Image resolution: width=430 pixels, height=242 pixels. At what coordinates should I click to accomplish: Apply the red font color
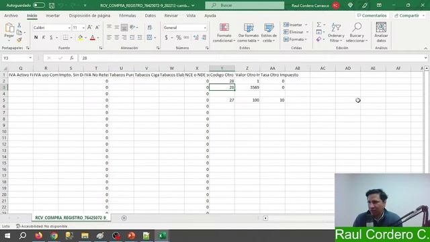pos(93,38)
